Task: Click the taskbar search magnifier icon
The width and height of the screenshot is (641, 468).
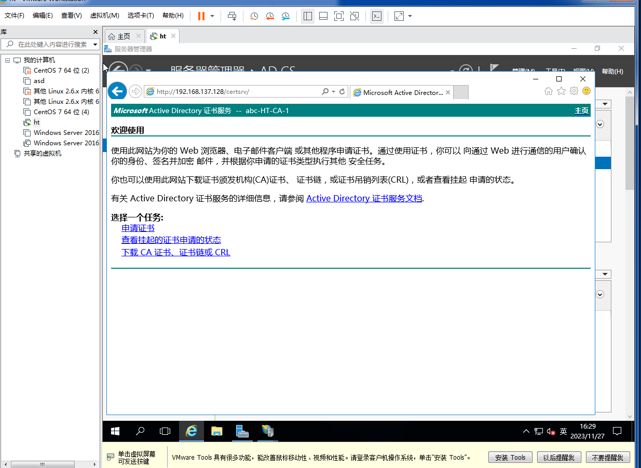Action: (140, 431)
